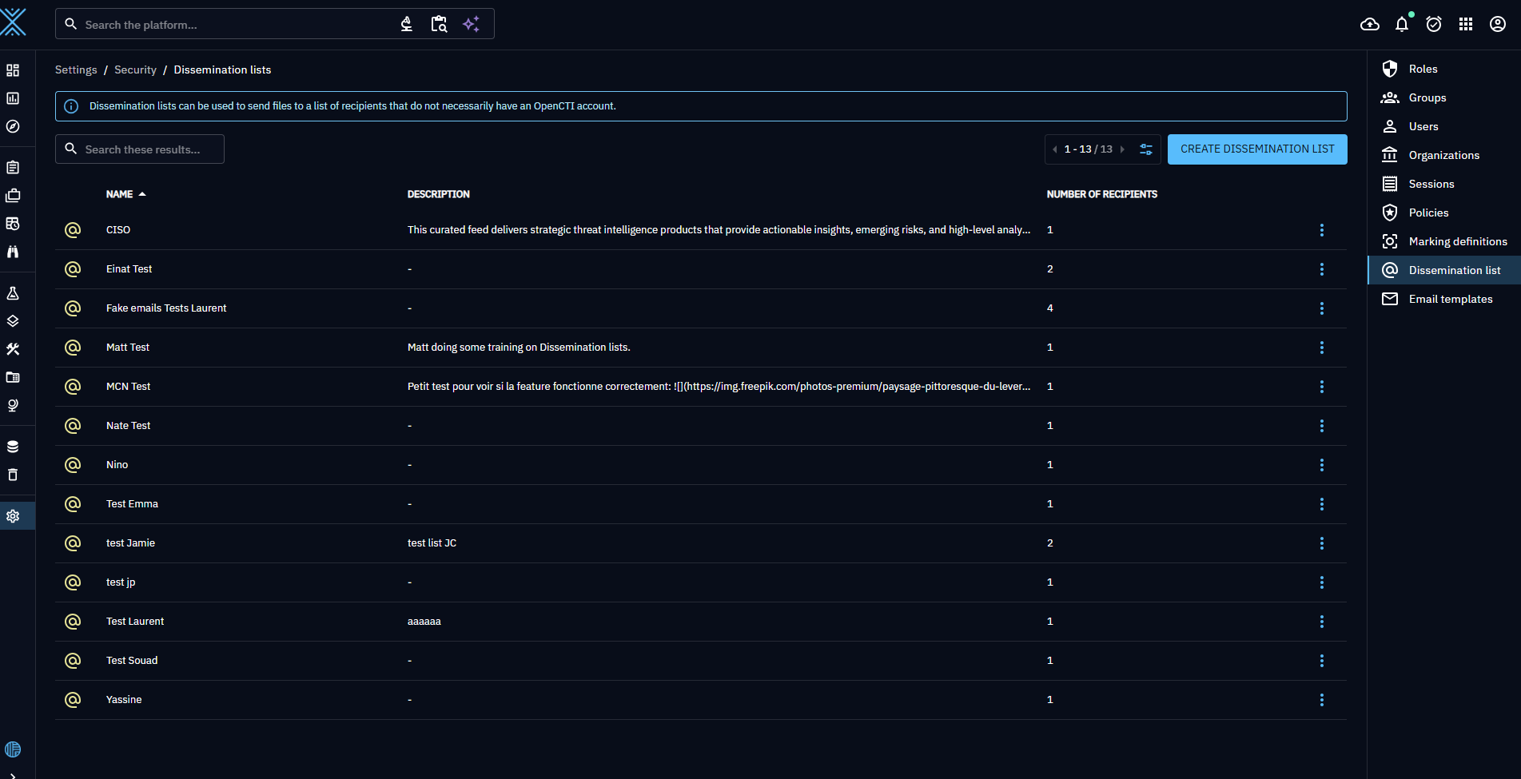Screen dimensions: 1521x779
Task: Go to Email templates in the right menu
Action: click(x=1450, y=299)
